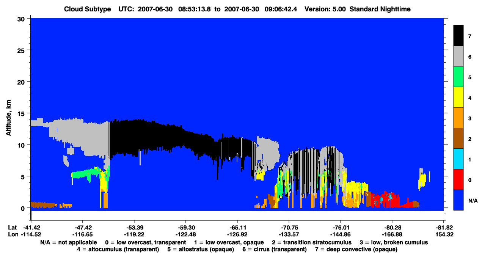Viewport: 493px width, 253px height.
Task: Click the green color swatch for subtype 5
Action: 458,77
